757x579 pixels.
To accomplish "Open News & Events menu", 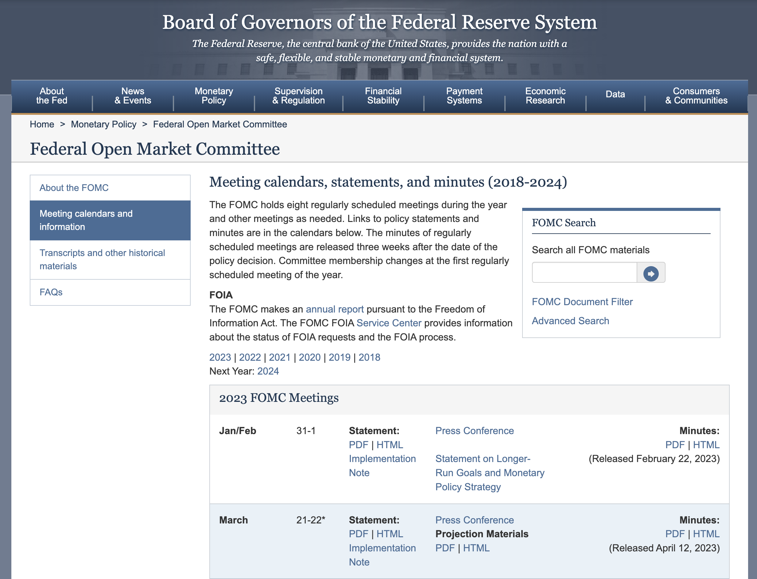I will (x=133, y=96).
